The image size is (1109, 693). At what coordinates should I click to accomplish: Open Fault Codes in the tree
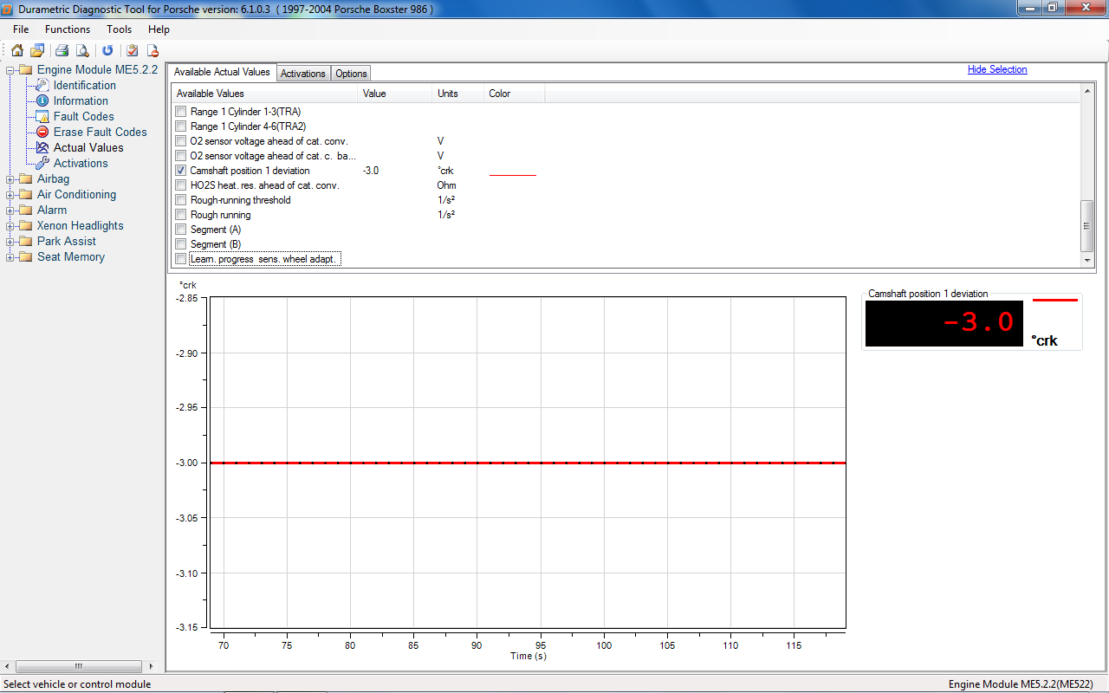coord(83,116)
